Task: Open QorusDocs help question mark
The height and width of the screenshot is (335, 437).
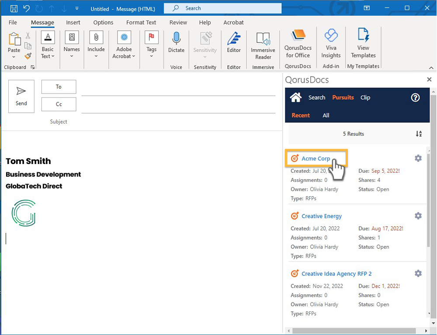Action: 415,98
